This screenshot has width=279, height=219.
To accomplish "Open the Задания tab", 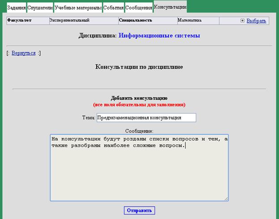I will [16, 8].
